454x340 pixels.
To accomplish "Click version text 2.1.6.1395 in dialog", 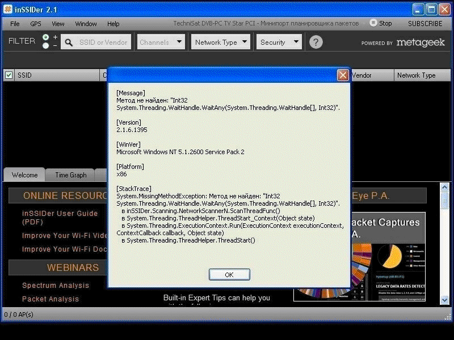I will coord(132,130).
